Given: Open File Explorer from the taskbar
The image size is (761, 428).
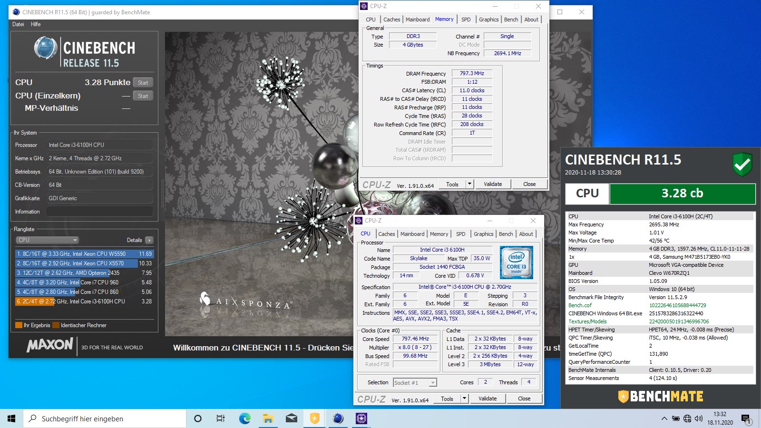Looking at the screenshot, I should click(268, 418).
